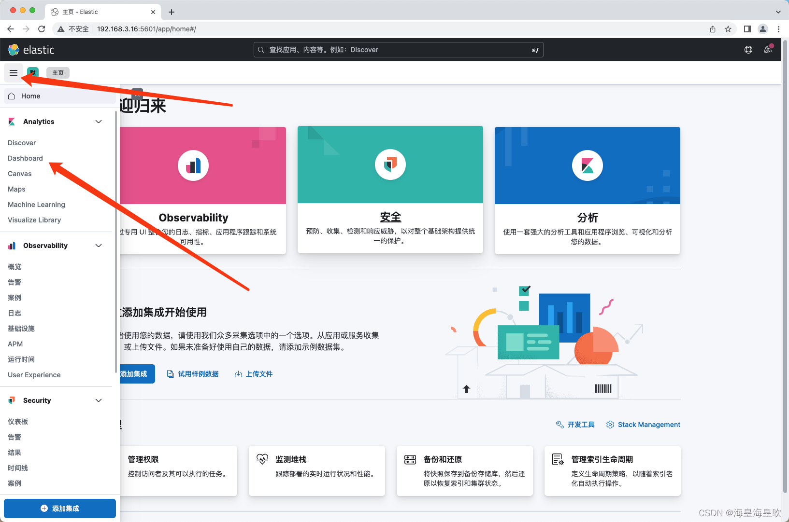The height and width of the screenshot is (522, 789).
Task: Click the 备份和还原 storage icon
Action: click(410, 459)
